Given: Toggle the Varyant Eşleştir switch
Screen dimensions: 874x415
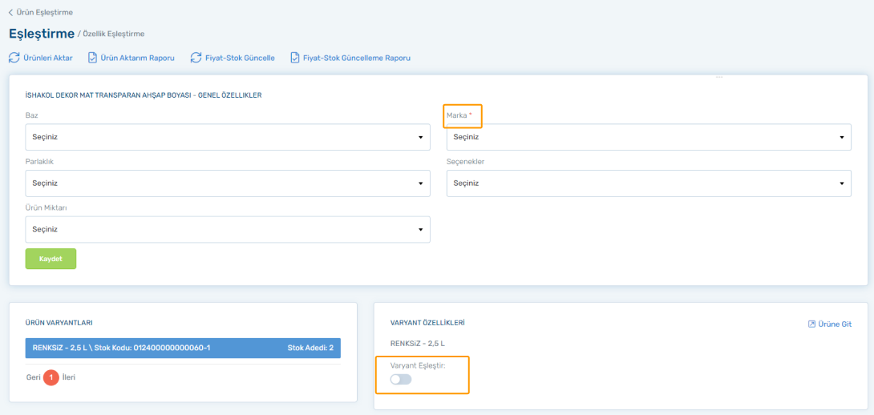Looking at the screenshot, I should pos(401,380).
